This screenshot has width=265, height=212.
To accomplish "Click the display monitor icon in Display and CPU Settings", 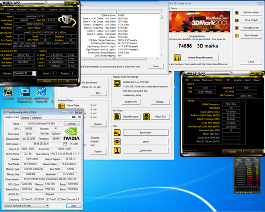I will (x=117, y=83).
